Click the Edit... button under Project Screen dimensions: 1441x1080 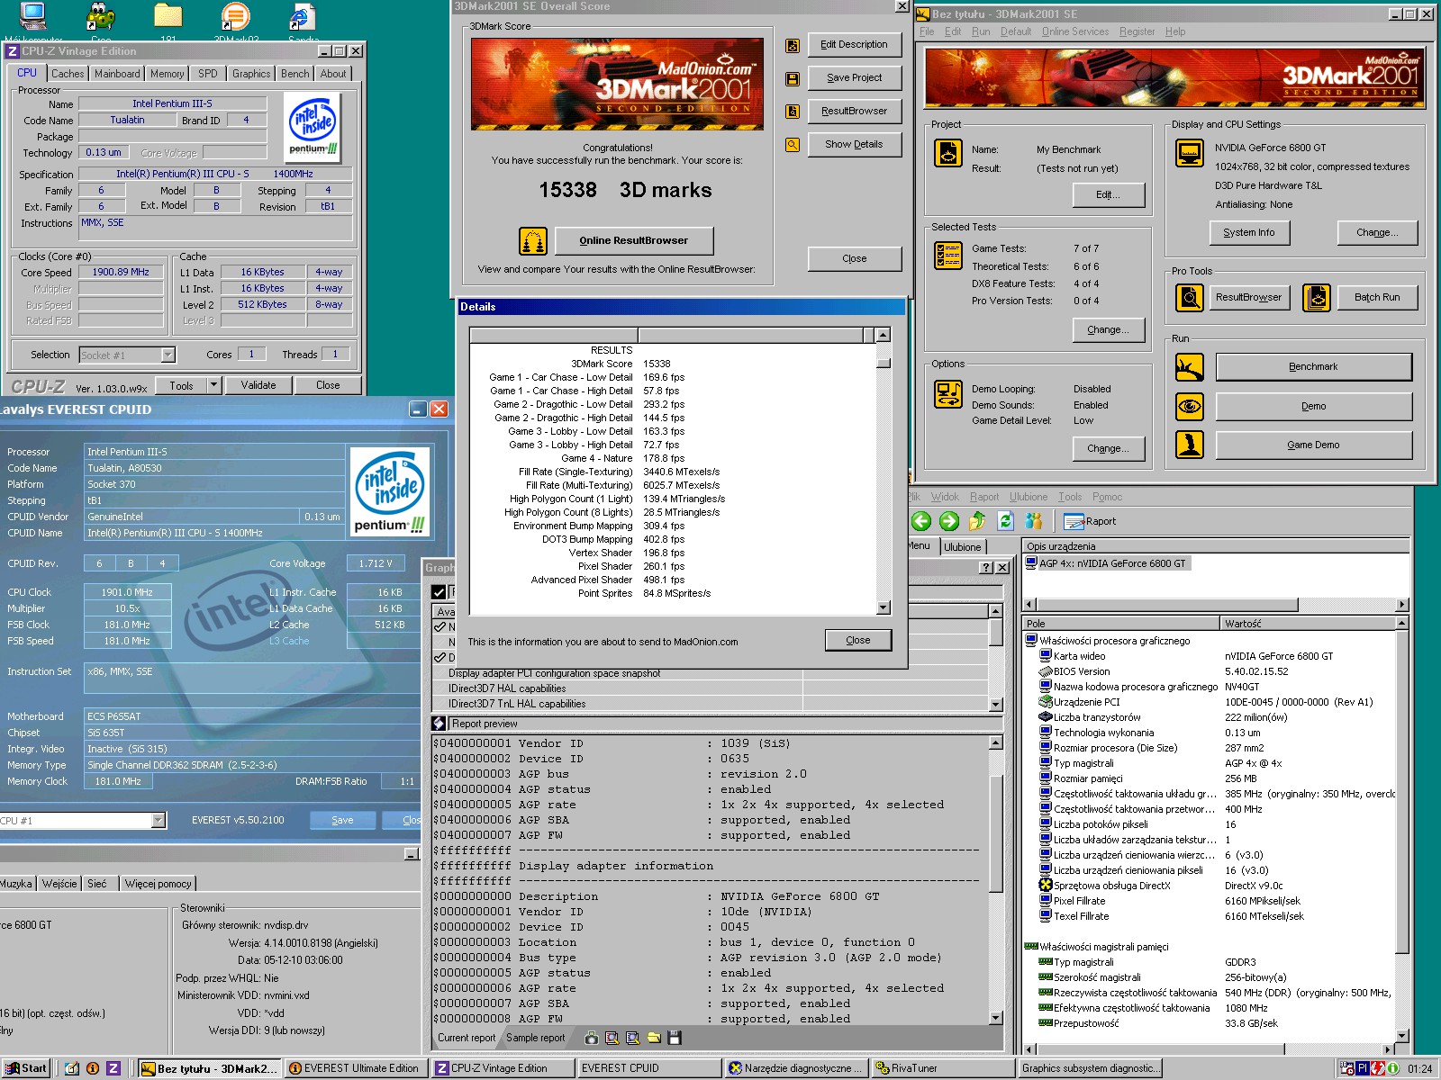tap(1109, 194)
